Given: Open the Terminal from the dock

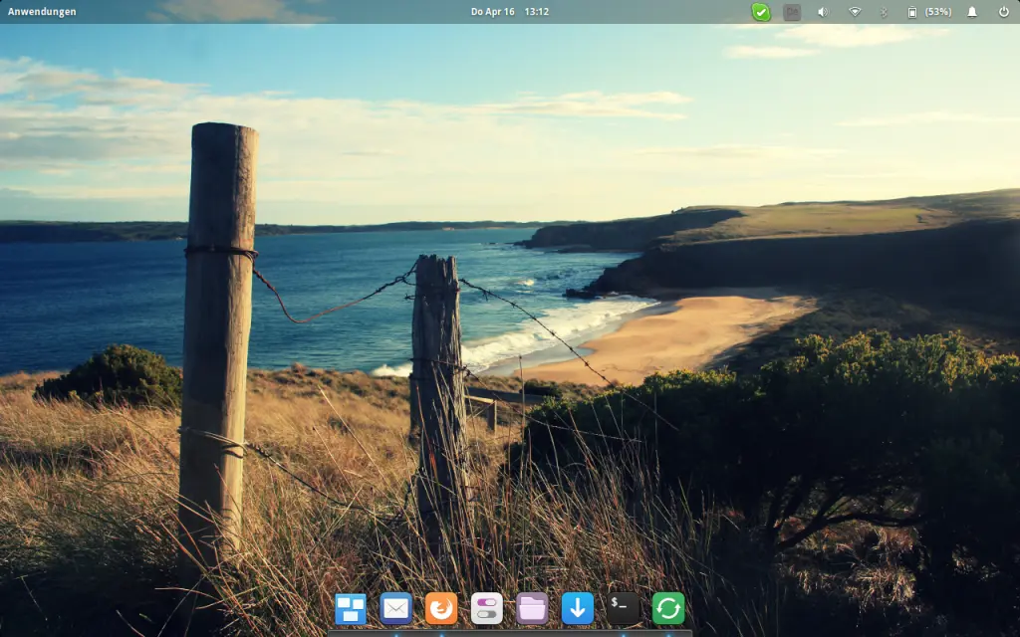Looking at the screenshot, I should tap(624, 608).
